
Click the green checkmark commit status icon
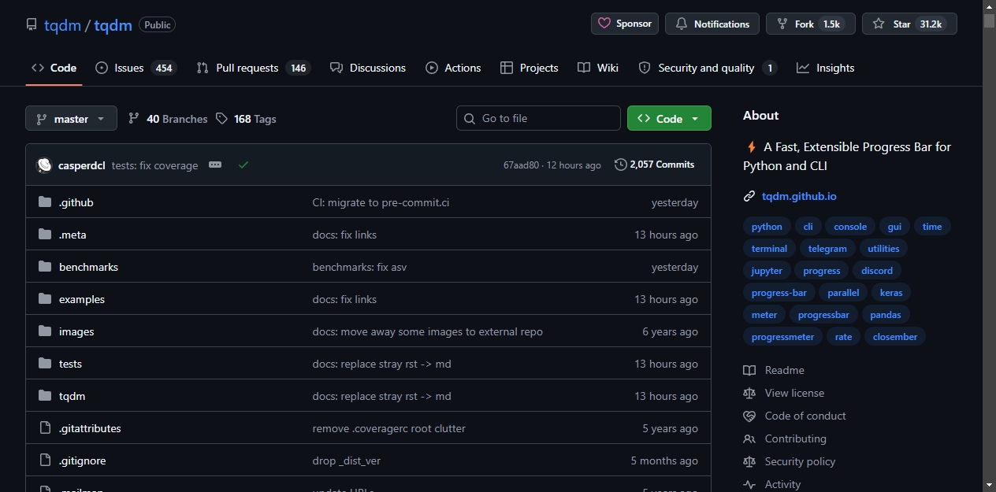(243, 165)
